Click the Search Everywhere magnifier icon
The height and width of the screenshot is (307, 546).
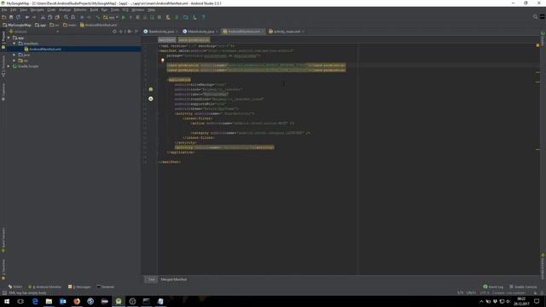(535, 17)
